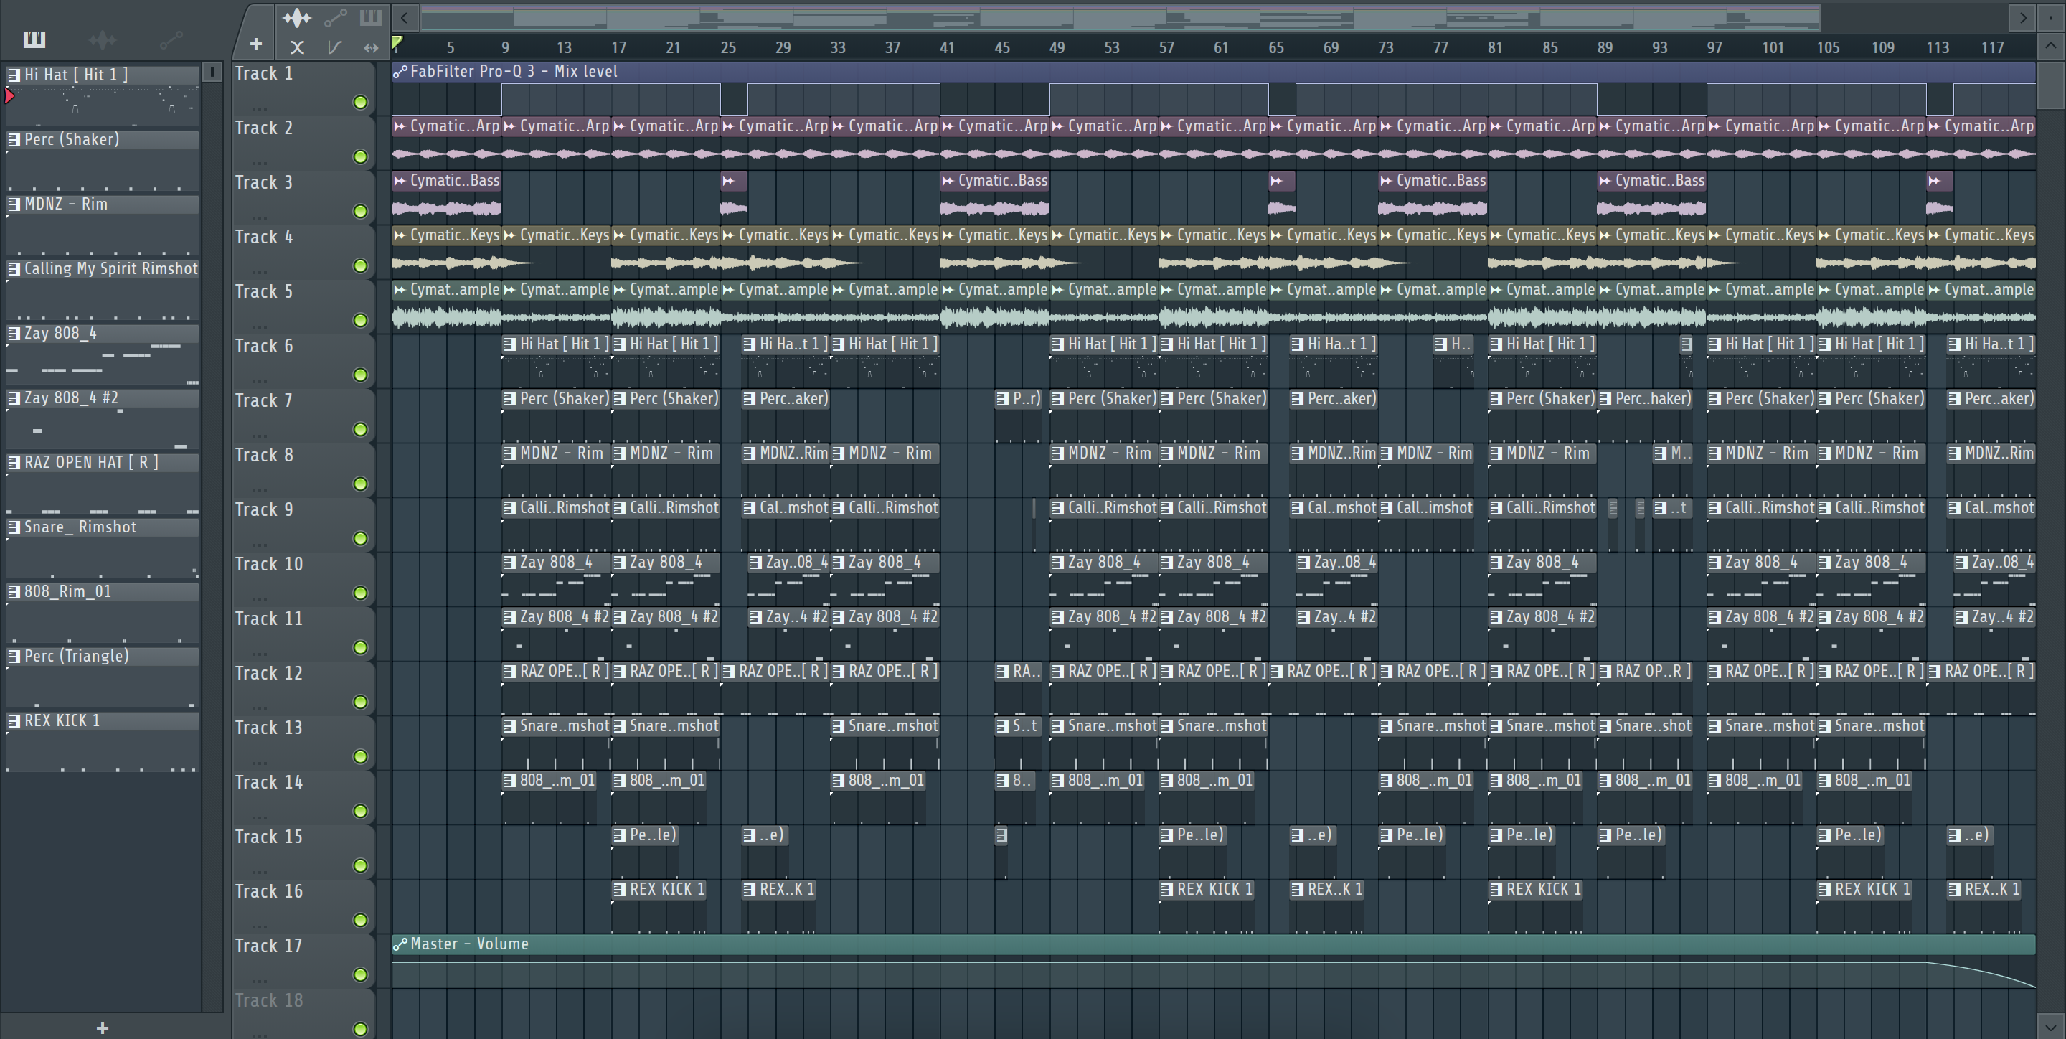Image resolution: width=2066 pixels, height=1039 pixels.
Task: Click pattern icon of 808_Rim_01 in picker
Action: (x=14, y=592)
